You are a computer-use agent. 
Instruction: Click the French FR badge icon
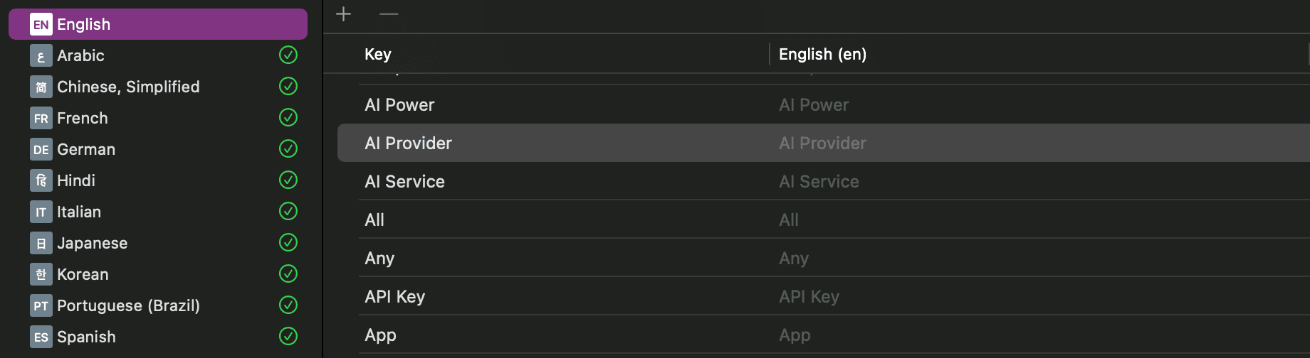(41, 118)
